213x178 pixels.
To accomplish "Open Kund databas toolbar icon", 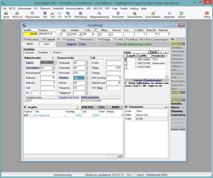I will (153, 13).
